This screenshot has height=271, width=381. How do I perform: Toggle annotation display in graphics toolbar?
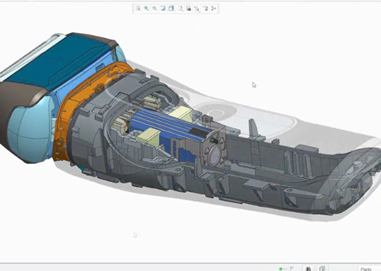click(205, 8)
